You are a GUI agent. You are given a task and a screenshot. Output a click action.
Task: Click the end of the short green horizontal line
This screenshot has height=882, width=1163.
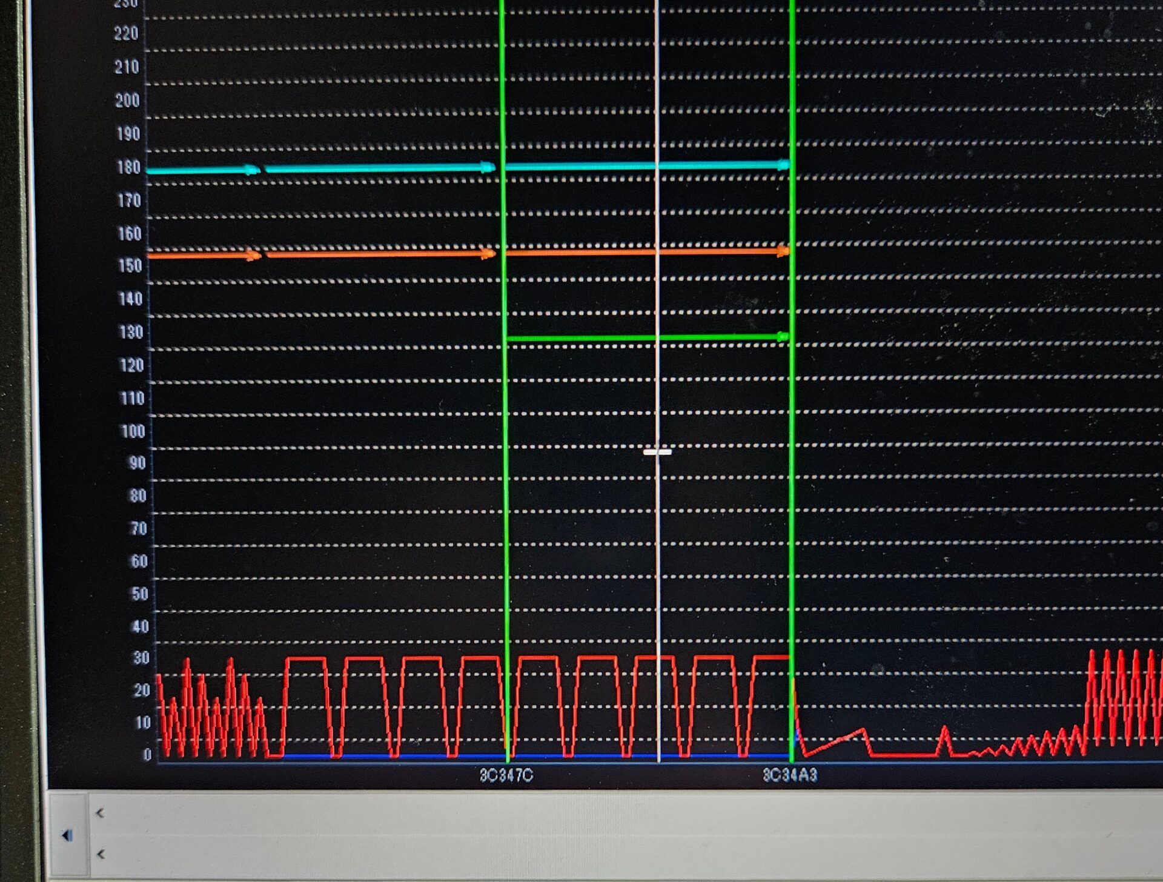pyautogui.click(x=782, y=336)
